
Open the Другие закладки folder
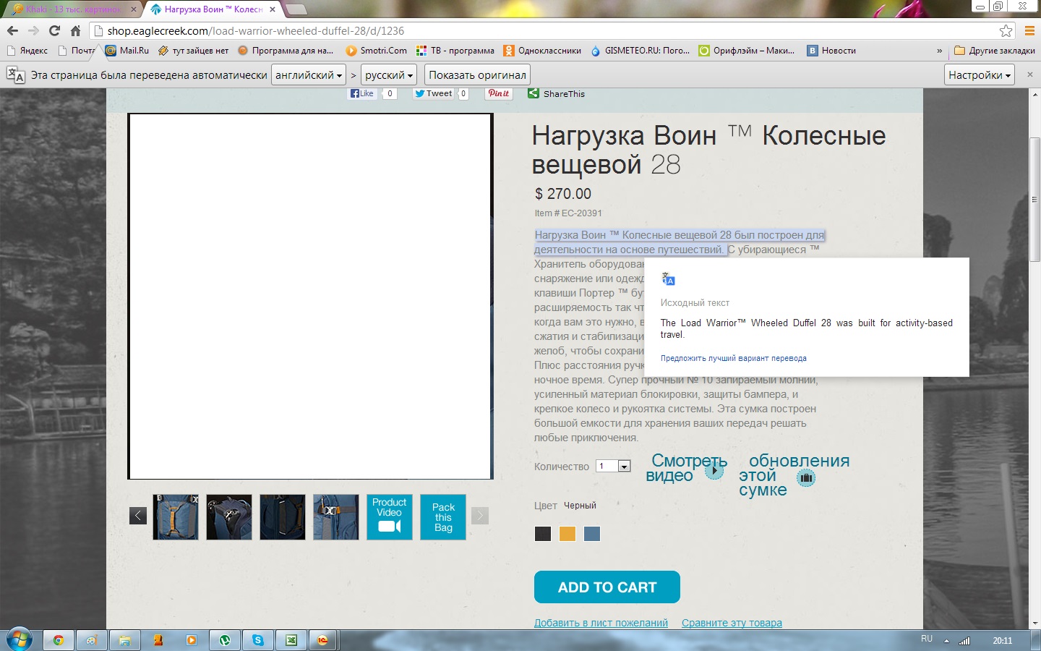tap(995, 51)
